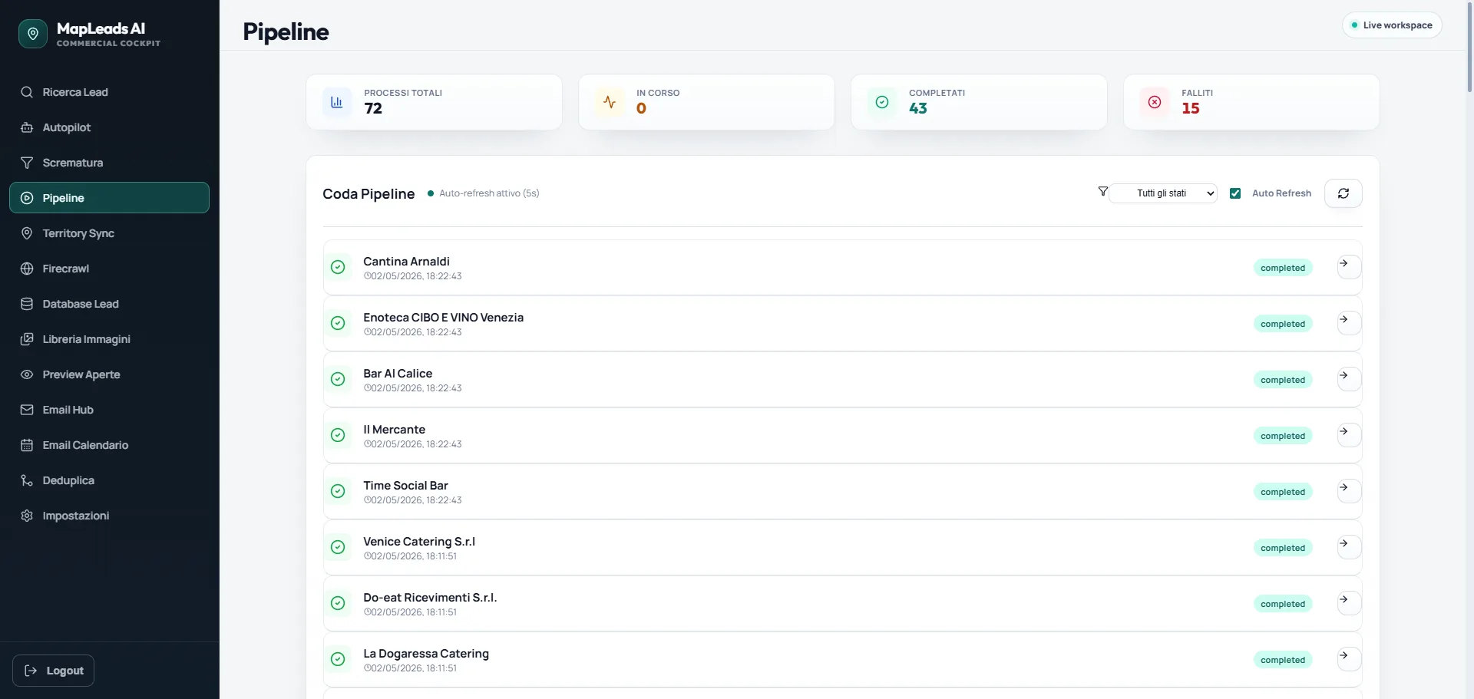Click the Completati check circle icon
1474x699 pixels.
pos(882,102)
